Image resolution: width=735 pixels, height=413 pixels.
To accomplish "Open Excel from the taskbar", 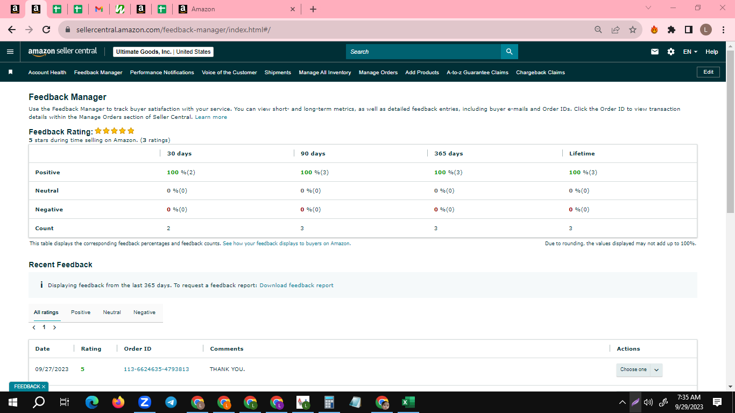I will (x=408, y=402).
